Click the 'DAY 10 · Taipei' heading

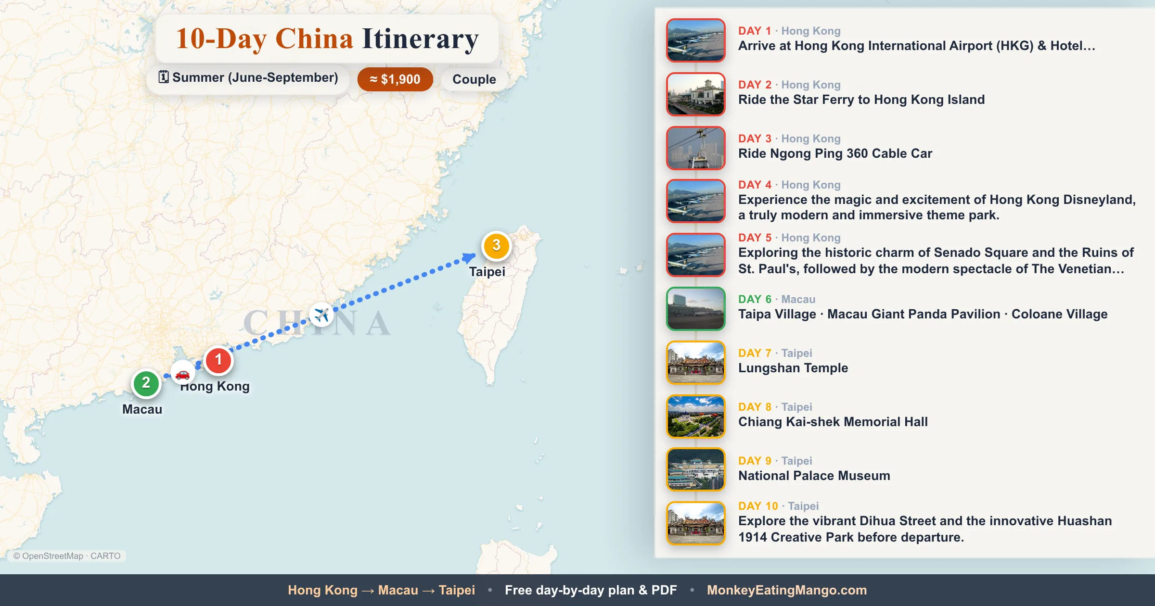779,506
